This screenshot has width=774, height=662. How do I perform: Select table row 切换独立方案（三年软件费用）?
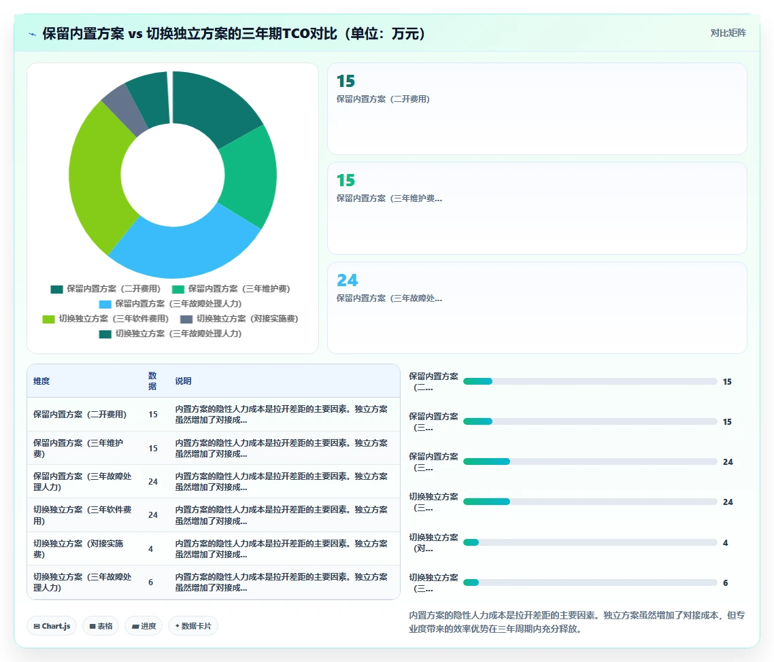(x=214, y=515)
